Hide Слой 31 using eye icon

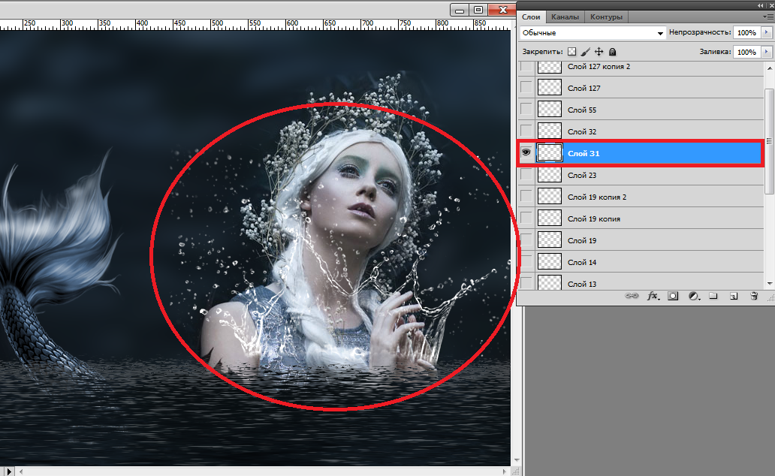[526, 153]
